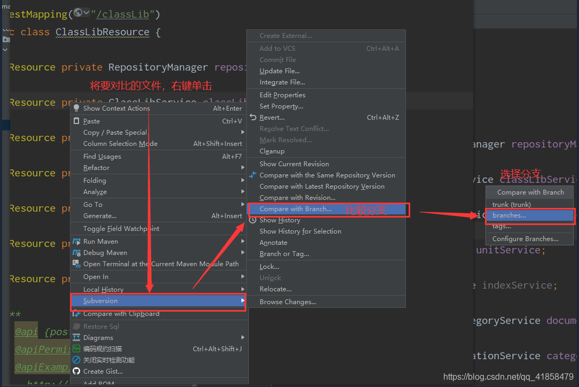This screenshot has width=579, height=387.
Task: Click the RepositoryManager type in the code
Action: point(158,67)
